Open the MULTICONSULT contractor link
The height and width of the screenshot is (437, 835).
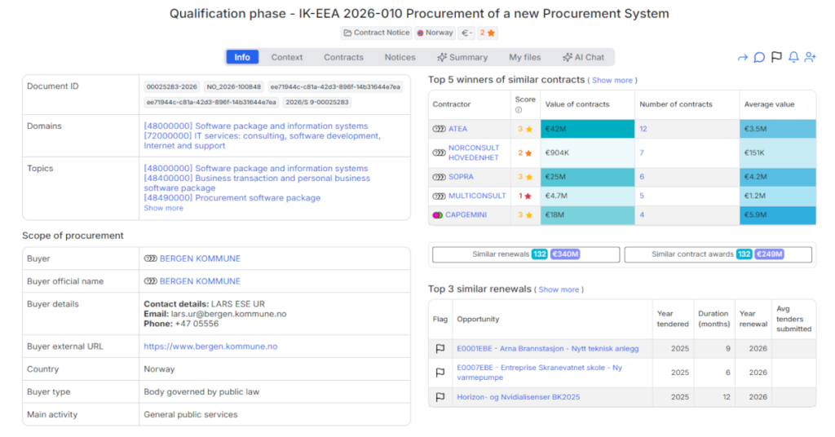[477, 196]
